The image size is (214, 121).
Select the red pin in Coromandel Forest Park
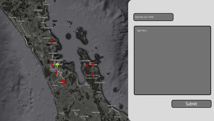[92, 75]
